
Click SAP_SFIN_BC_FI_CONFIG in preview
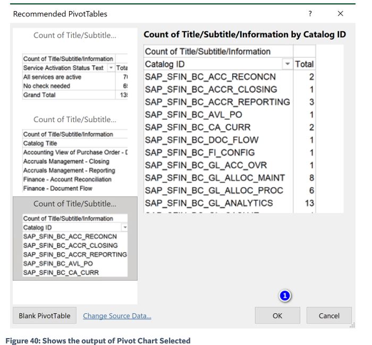[x=200, y=152]
